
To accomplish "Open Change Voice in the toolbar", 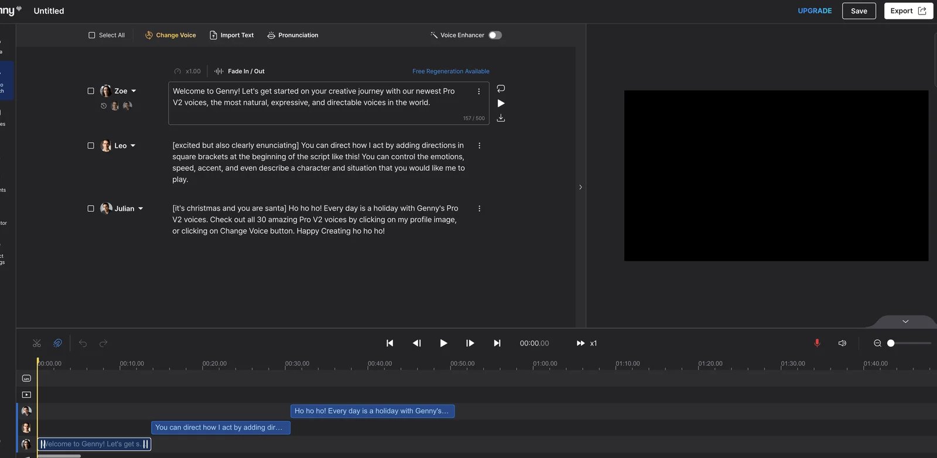I will [x=170, y=35].
